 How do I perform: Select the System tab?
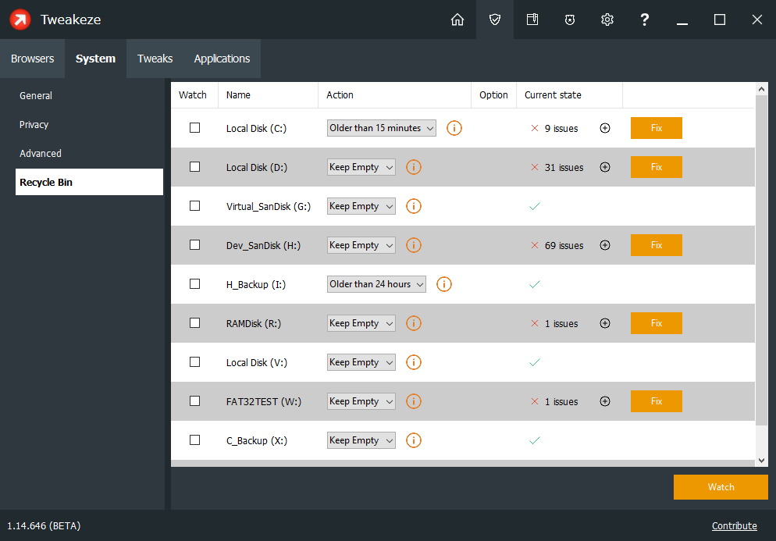[95, 59]
